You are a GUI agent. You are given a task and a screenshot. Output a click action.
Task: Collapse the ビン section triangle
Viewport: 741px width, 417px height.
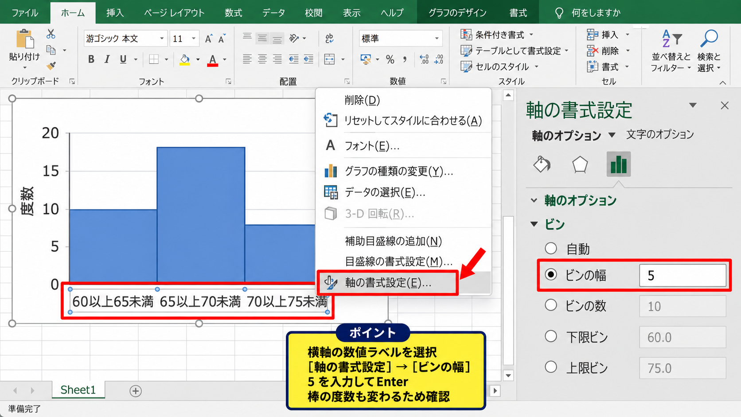click(x=534, y=224)
